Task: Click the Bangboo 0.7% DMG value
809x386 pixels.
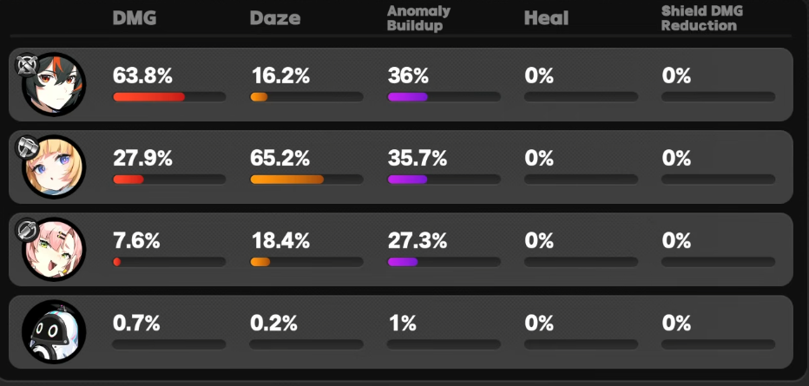Action: coord(136,324)
